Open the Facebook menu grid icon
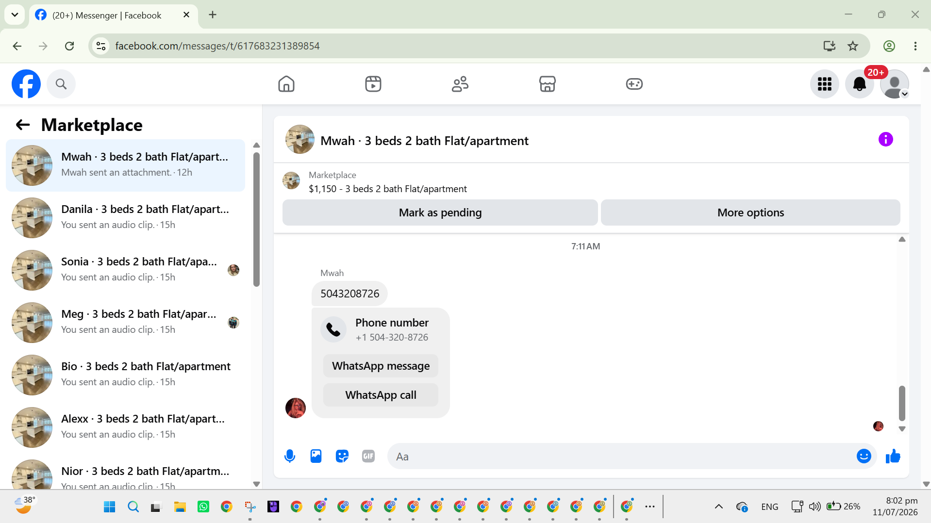 coord(825,84)
